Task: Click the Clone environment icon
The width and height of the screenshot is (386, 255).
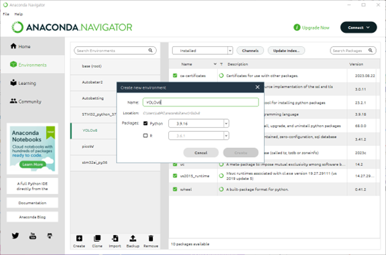Action: tap(97, 238)
